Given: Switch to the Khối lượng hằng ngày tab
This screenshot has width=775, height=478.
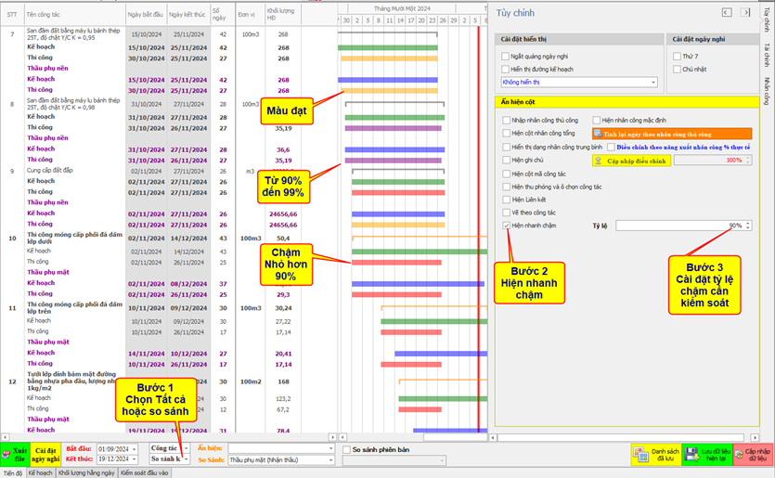Looking at the screenshot, I should 86,472.
